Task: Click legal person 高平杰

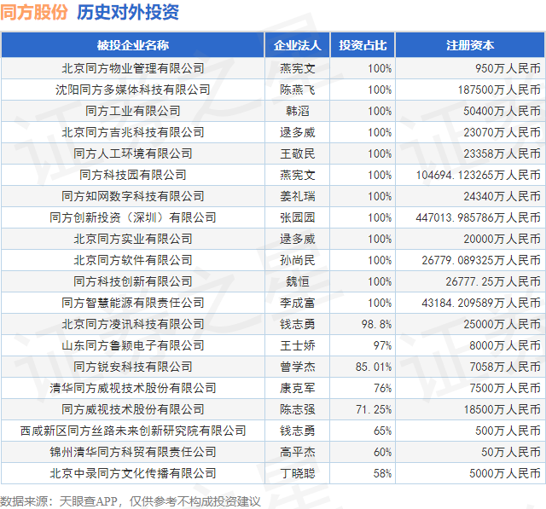Action: pos(298,452)
